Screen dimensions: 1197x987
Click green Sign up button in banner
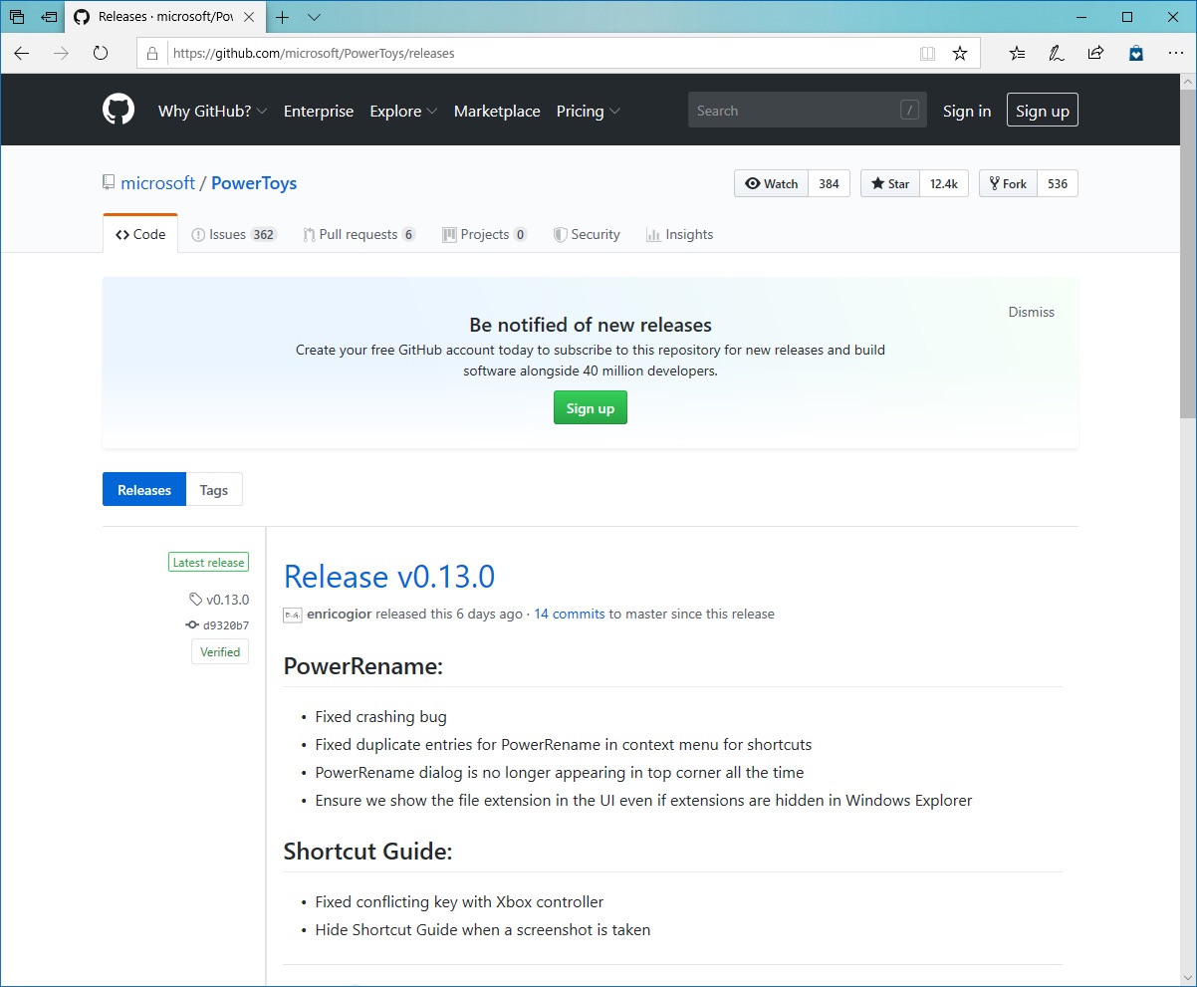pos(591,408)
